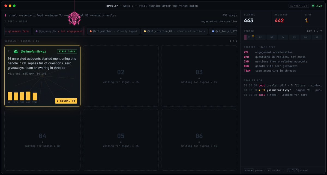
Task: Click the 432 acc/s rate readout
Action: pyautogui.click(x=230, y=16)
